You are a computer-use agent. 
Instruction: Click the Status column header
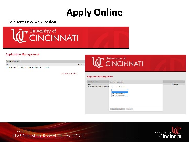coord(80,64)
